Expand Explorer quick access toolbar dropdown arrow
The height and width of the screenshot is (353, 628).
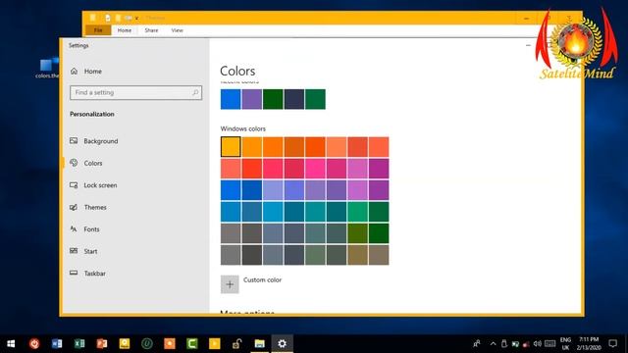137,18
